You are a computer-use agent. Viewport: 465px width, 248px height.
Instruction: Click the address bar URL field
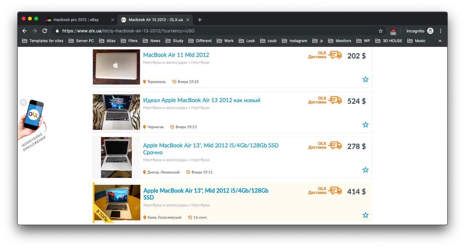(218, 31)
